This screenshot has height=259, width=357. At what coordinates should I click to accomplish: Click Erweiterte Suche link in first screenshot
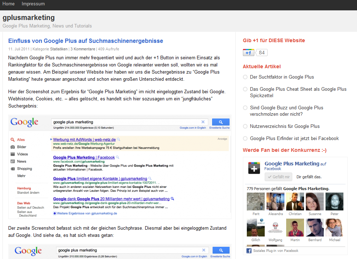point(220,128)
